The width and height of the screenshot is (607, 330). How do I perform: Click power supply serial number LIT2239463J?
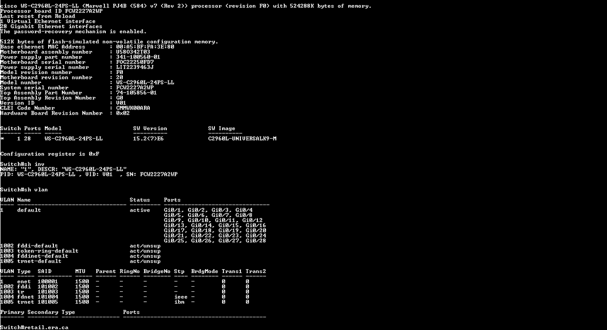[x=135, y=67]
